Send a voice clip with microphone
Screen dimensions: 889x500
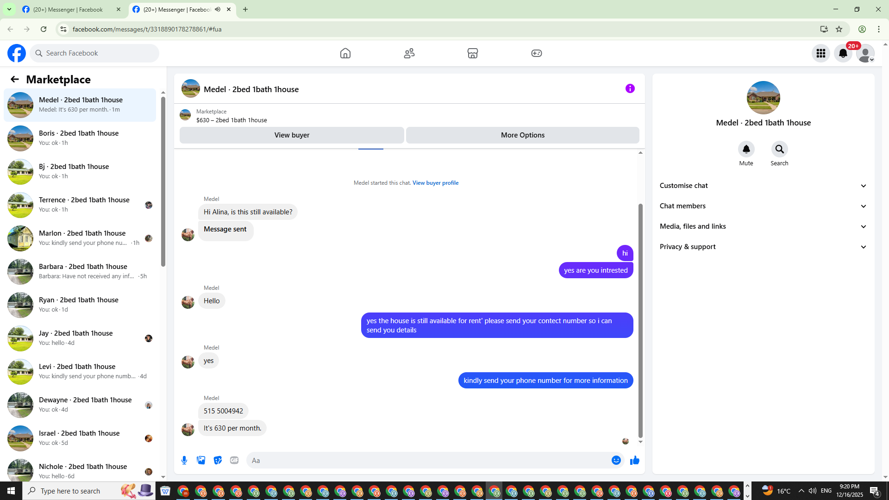[184, 460]
